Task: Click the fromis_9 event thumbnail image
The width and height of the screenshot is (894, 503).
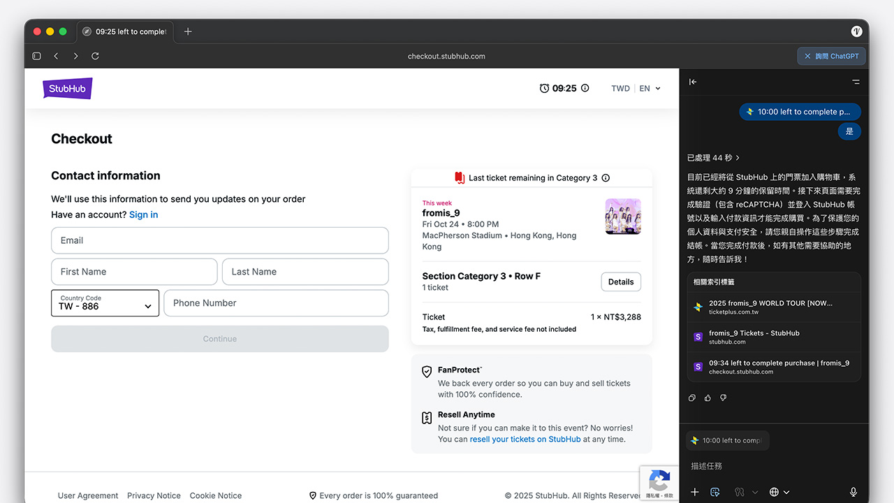Action: click(623, 217)
